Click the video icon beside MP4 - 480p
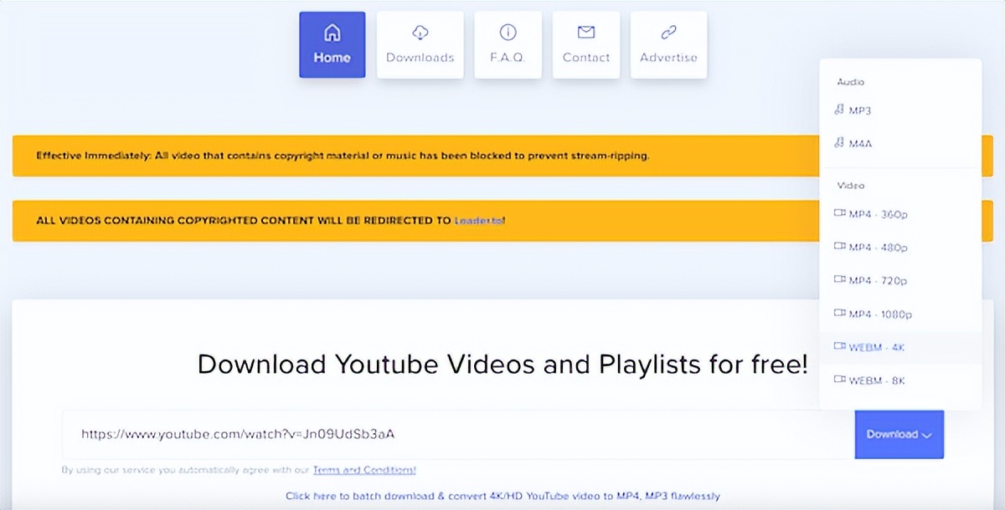Image resolution: width=1005 pixels, height=510 pixels. 840,247
